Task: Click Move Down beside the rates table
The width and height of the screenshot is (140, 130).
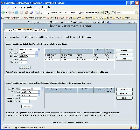Action: tap(124, 55)
